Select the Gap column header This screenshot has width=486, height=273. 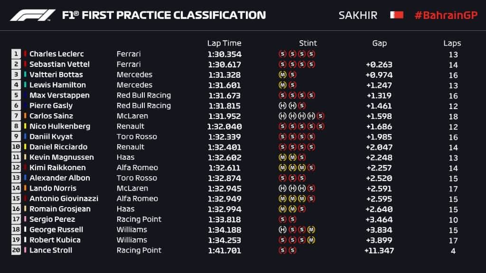tap(379, 43)
